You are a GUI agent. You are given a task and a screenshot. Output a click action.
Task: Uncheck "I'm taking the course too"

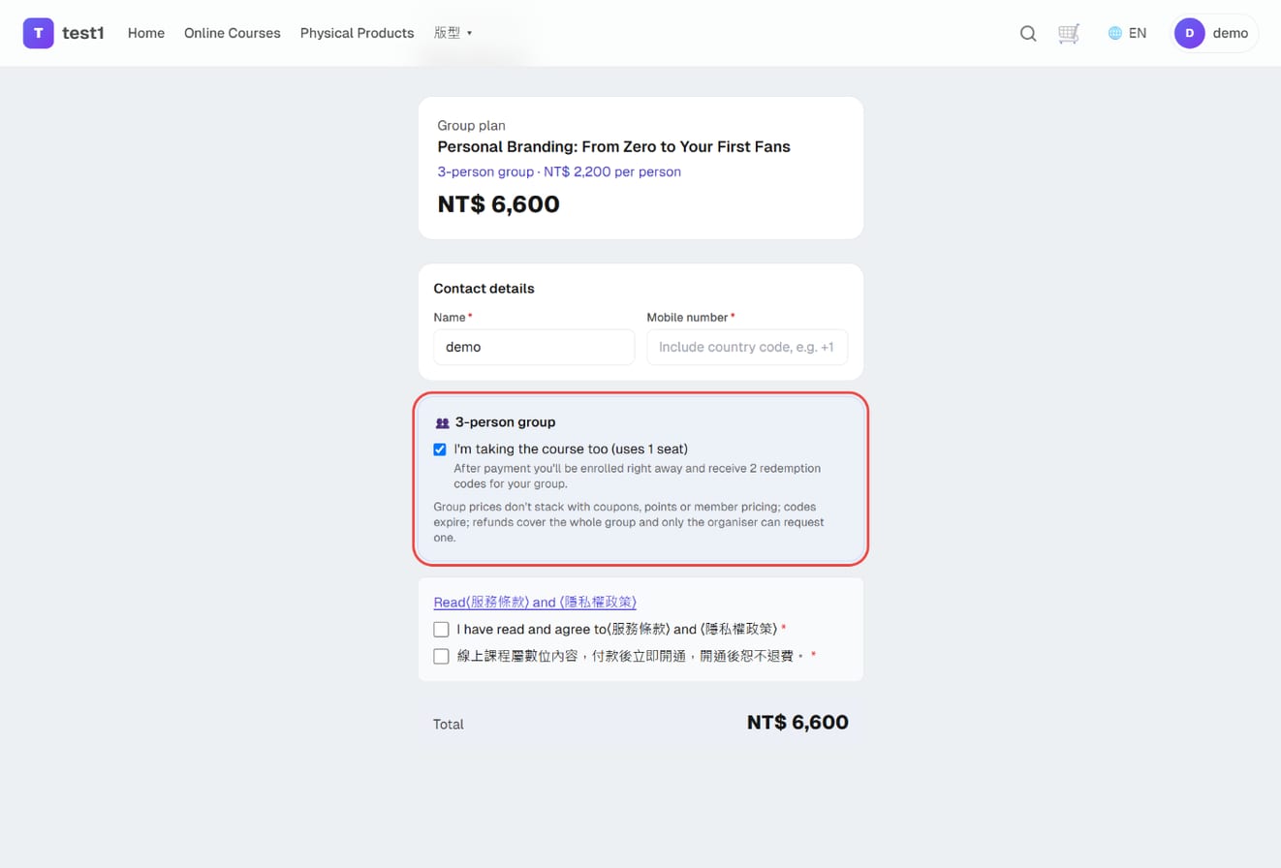[440, 449]
